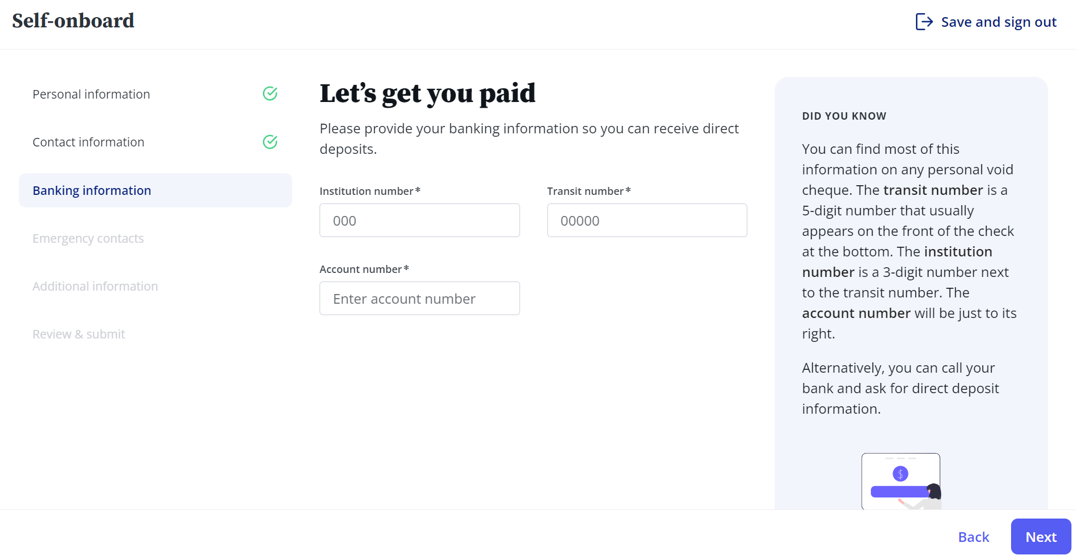
Task: Click the sign out arrow icon
Action: [924, 22]
